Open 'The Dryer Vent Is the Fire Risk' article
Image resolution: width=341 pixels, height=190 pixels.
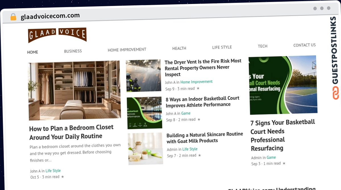click(x=203, y=68)
